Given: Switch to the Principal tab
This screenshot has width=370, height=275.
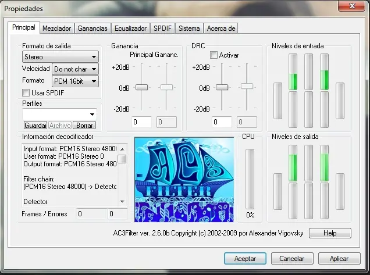Looking at the screenshot, I should point(24,27).
